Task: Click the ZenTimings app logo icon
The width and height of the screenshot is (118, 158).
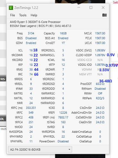Action: click(x=11, y=8)
